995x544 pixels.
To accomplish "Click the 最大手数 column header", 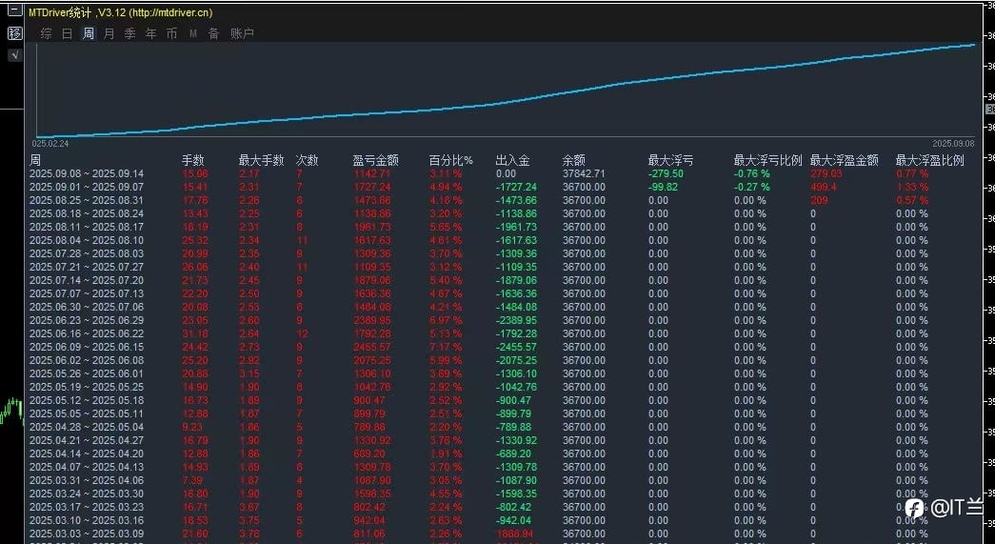I will pyautogui.click(x=262, y=161).
